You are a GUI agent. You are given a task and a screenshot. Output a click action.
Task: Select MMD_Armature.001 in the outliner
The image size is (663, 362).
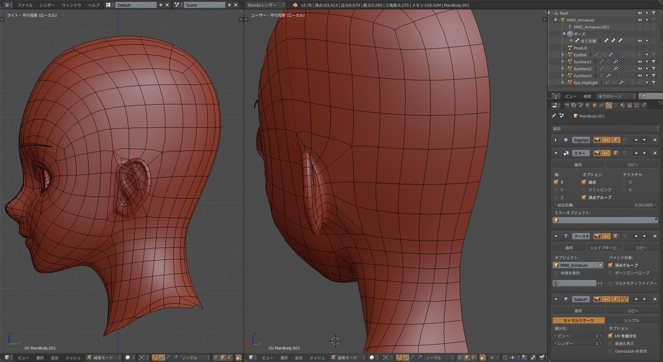click(x=591, y=26)
